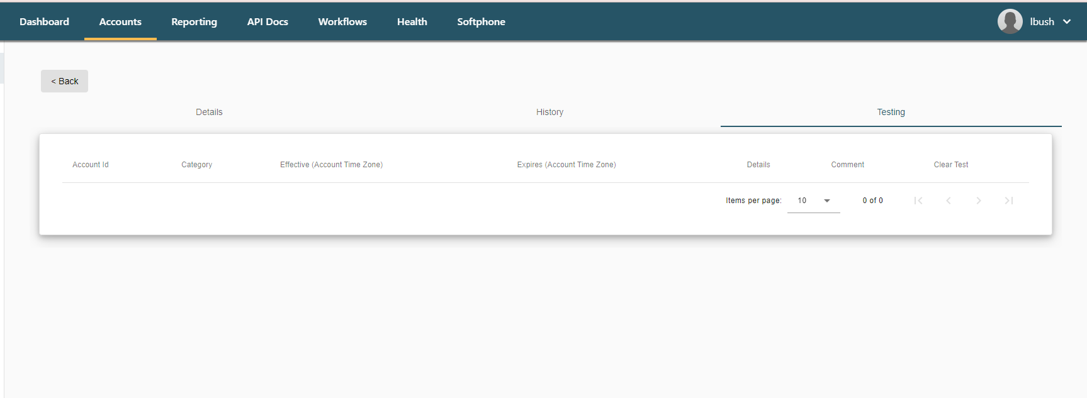Switch to the Details tab
This screenshot has width=1087, height=398.
209,112
